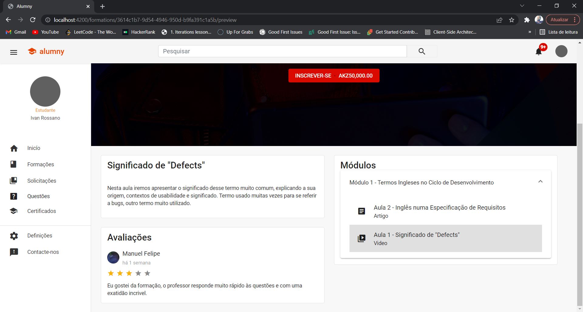Click the video icon beside Aula 1
The height and width of the screenshot is (312, 583).
361,238
